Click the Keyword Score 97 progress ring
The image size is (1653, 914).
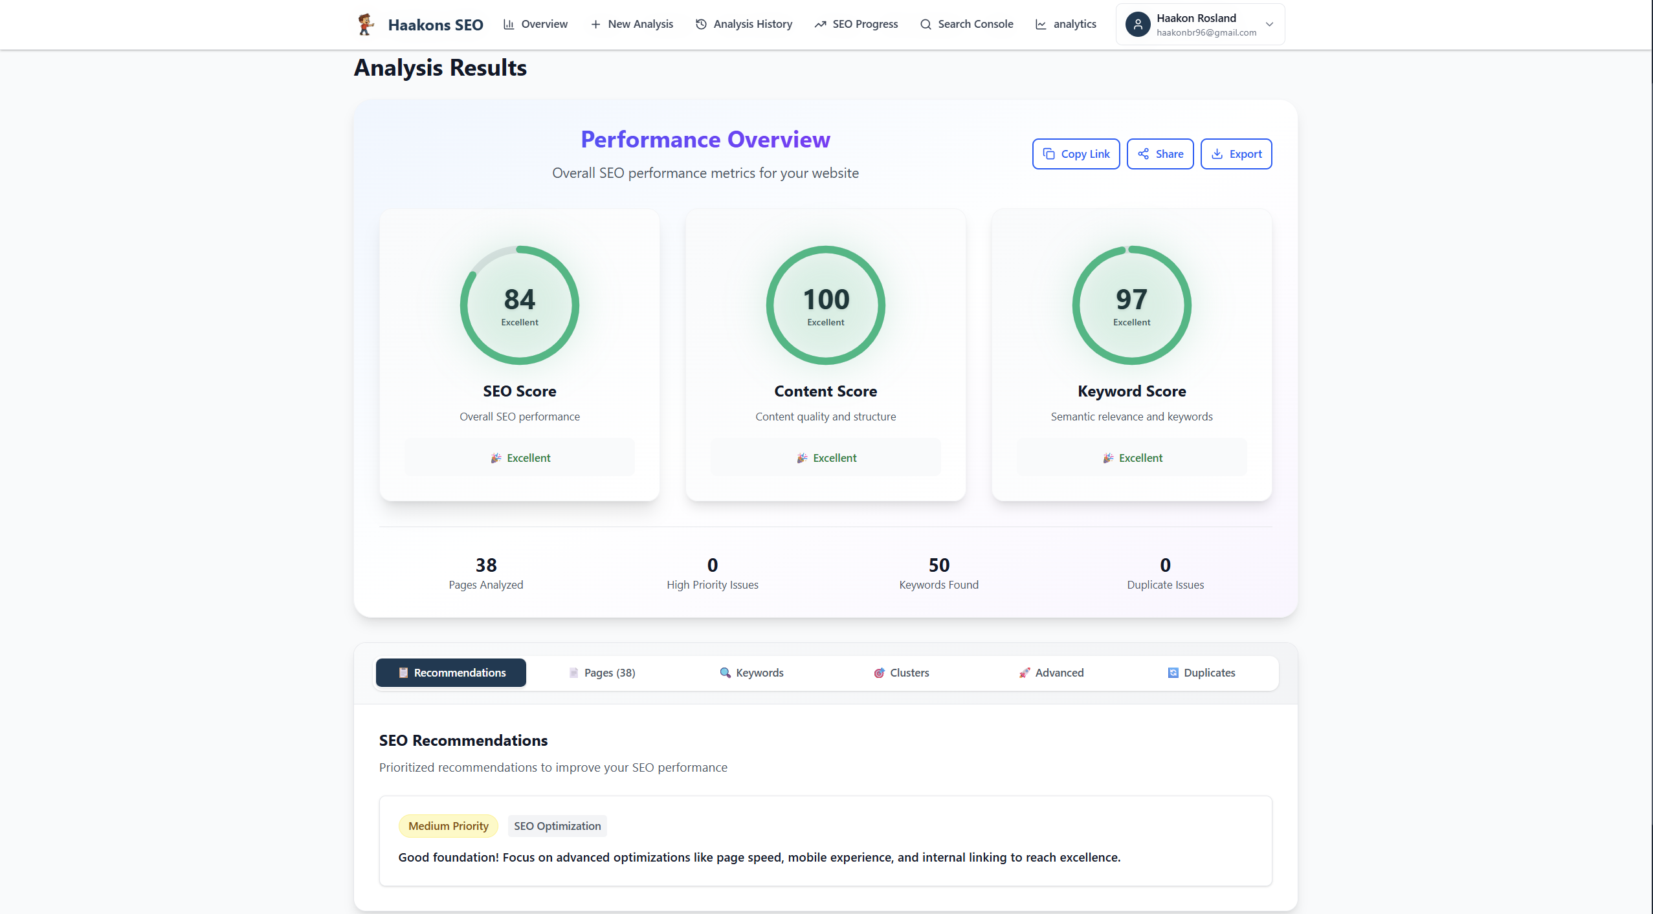[x=1131, y=305]
